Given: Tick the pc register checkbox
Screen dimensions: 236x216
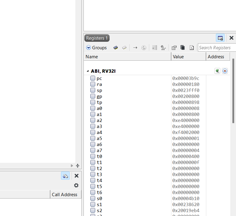Looking at the screenshot, I should coord(93,78).
